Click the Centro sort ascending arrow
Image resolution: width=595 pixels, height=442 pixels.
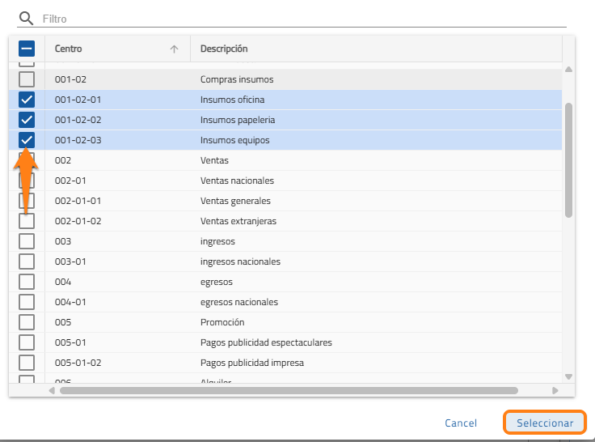pyautogui.click(x=174, y=49)
